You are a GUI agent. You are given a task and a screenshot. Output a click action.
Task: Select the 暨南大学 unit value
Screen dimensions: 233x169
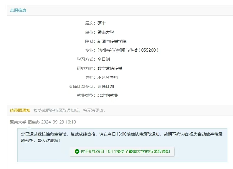click(106, 32)
